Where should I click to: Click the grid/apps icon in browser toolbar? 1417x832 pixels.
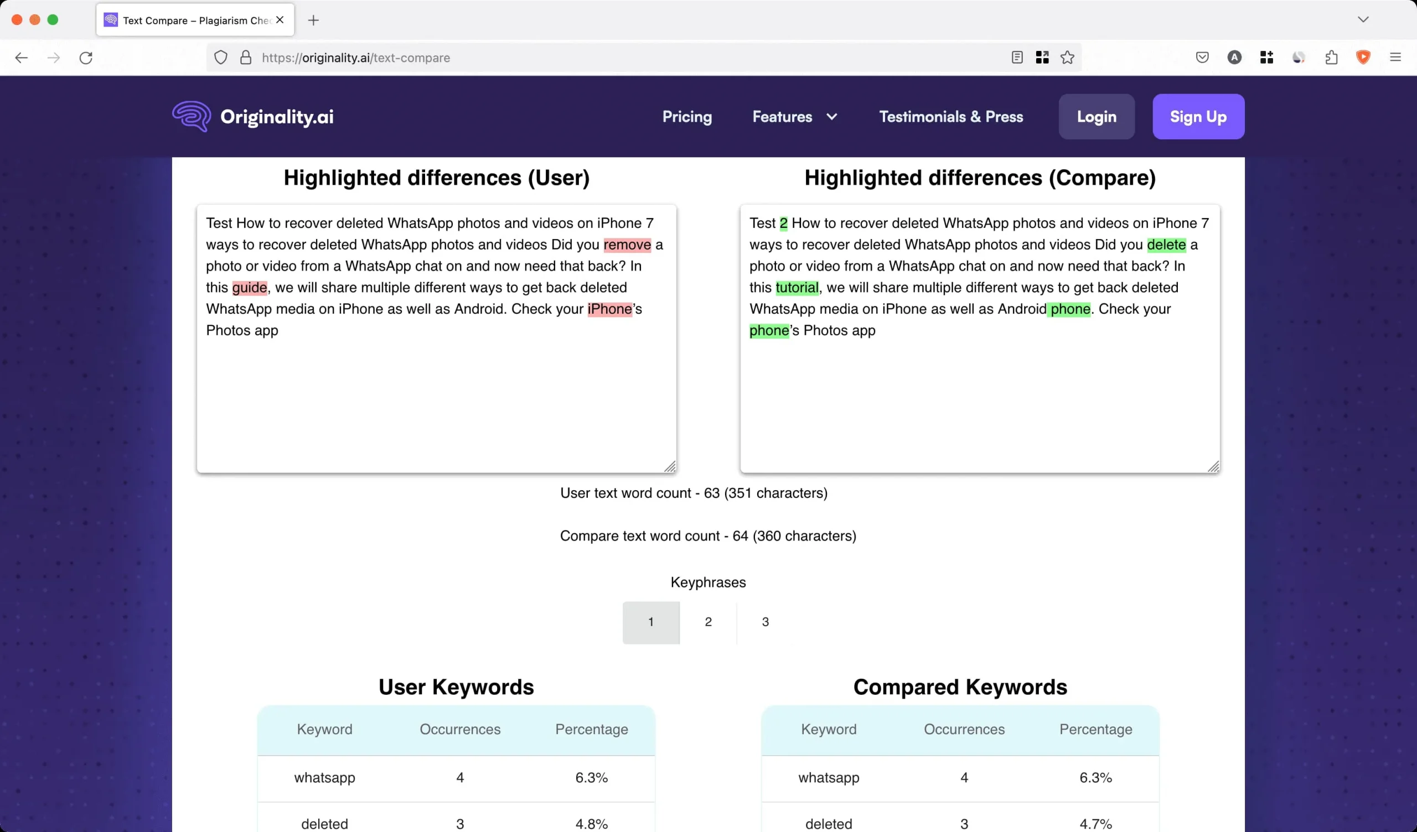click(1042, 58)
